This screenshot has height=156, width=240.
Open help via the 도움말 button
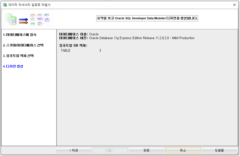(219, 150)
